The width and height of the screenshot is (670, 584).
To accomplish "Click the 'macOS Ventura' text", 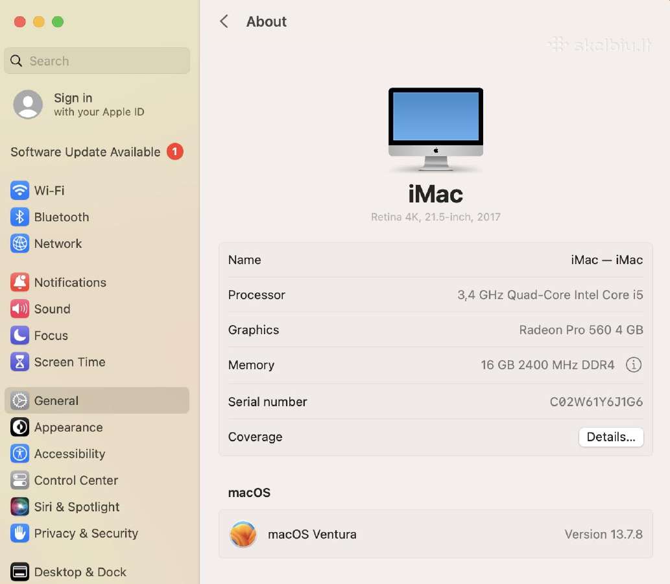I will tap(312, 535).
